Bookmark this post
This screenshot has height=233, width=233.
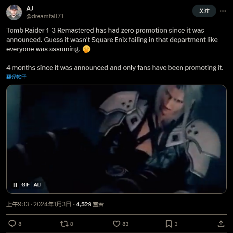[x=169, y=224]
